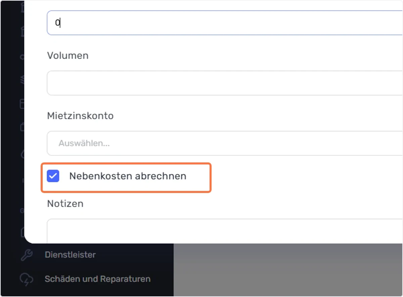The width and height of the screenshot is (403, 297).
Task: Click the Volumen field label
Action: [x=68, y=56]
